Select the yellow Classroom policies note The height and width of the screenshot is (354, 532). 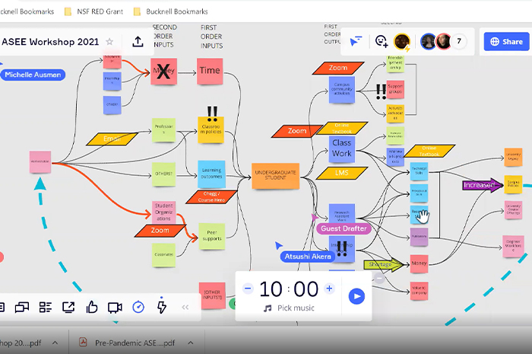(211, 130)
